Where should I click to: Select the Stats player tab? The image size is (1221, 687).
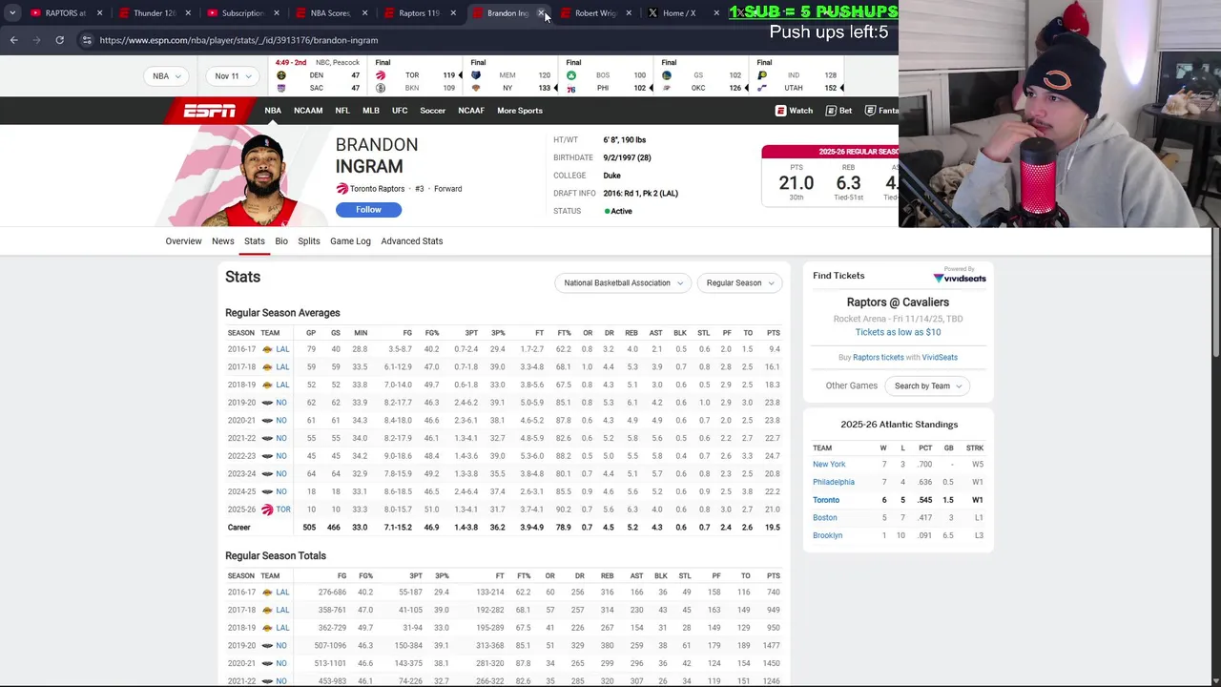pyautogui.click(x=254, y=241)
